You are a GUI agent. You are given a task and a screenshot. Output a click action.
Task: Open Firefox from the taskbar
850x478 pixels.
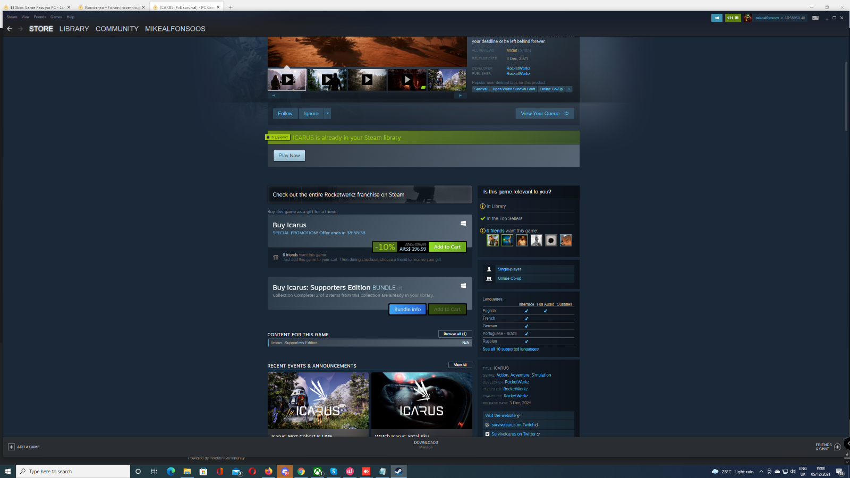tap(269, 471)
